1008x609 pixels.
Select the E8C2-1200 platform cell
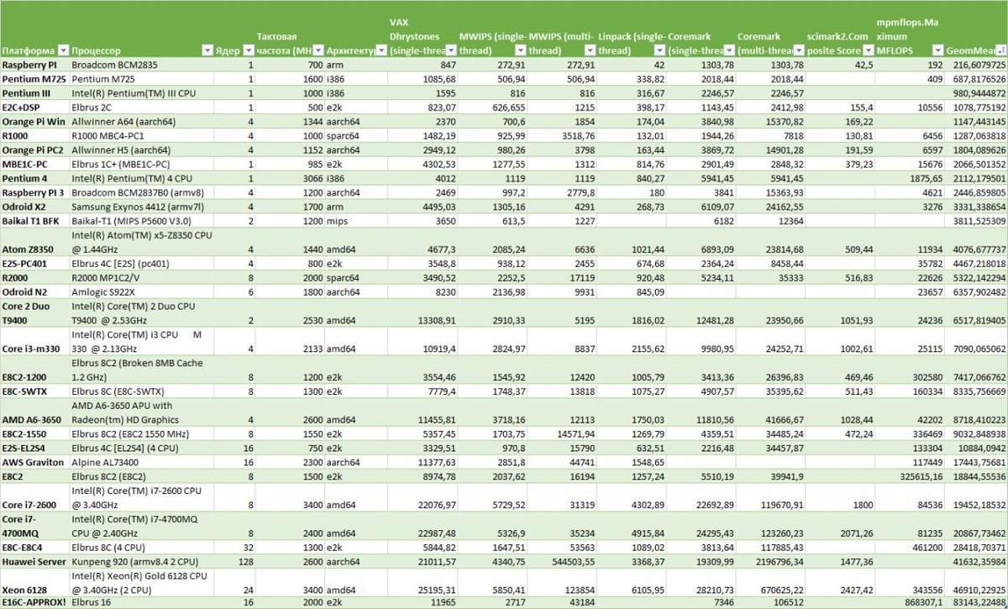pos(34,370)
